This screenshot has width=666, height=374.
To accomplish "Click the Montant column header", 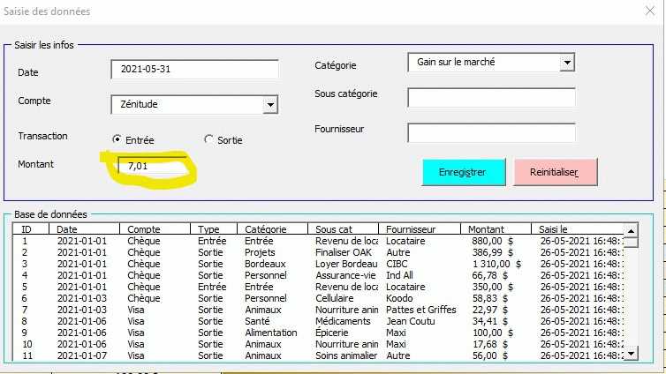I will click(495, 229).
